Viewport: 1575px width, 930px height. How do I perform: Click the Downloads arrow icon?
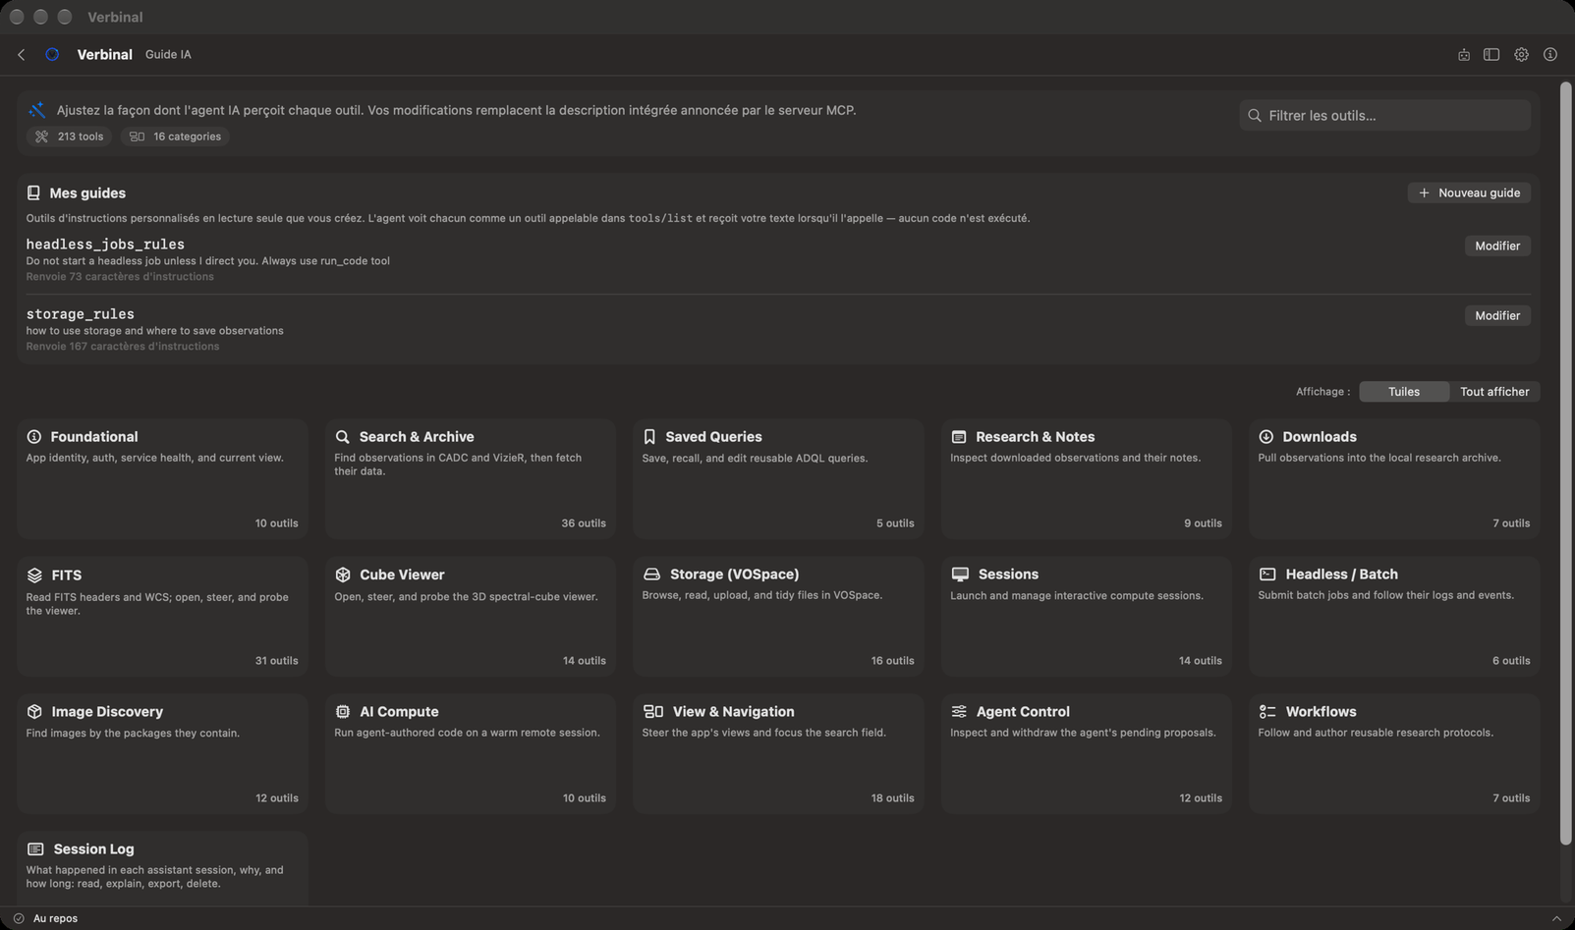1266,437
